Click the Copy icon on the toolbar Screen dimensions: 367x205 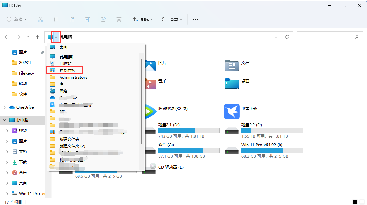[x=56, y=19]
